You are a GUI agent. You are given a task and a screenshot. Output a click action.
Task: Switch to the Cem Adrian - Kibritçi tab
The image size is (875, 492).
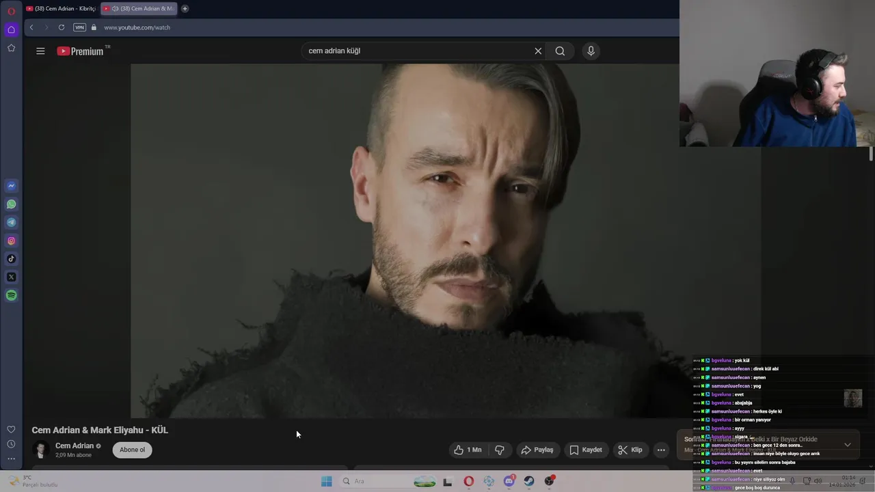61,9
